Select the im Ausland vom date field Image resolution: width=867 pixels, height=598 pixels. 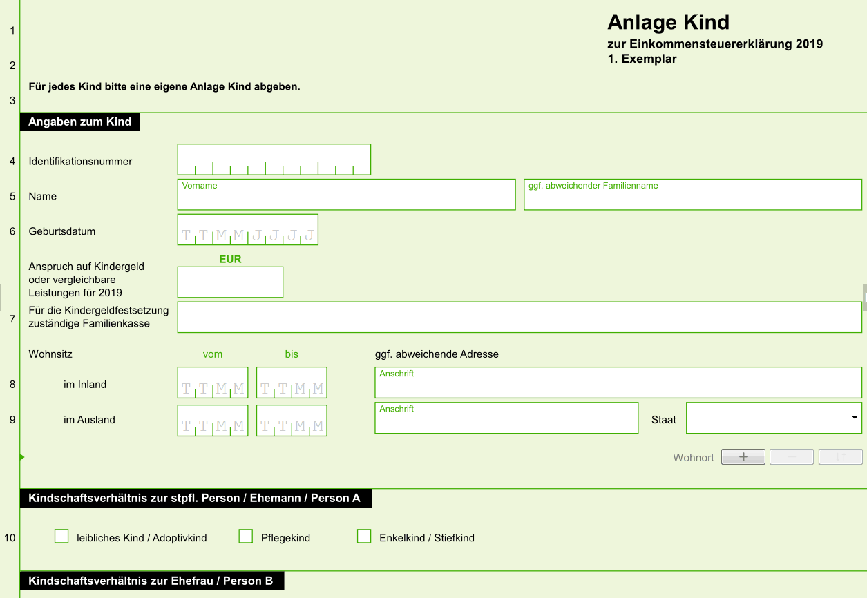tap(213, 421)
